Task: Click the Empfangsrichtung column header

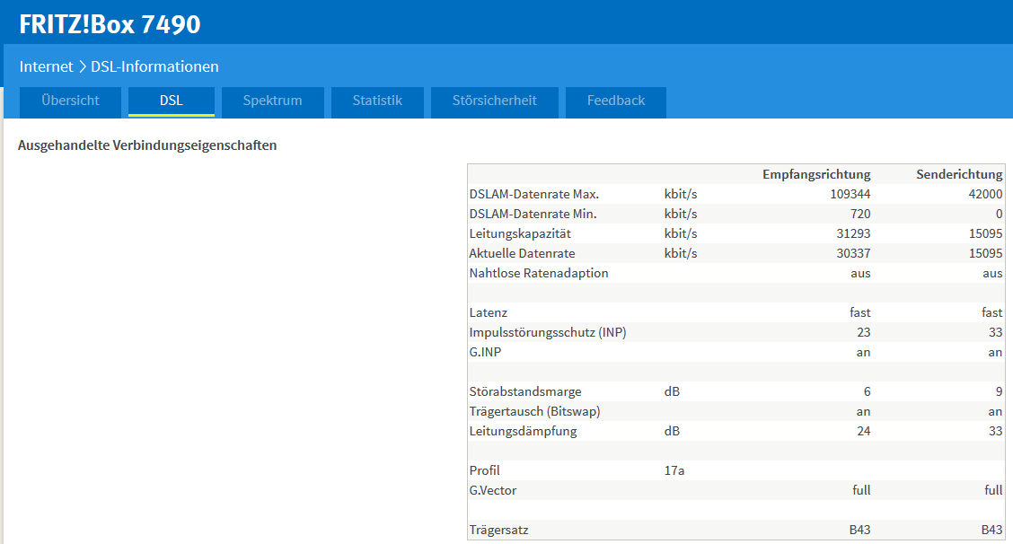Action: [816, 174]
